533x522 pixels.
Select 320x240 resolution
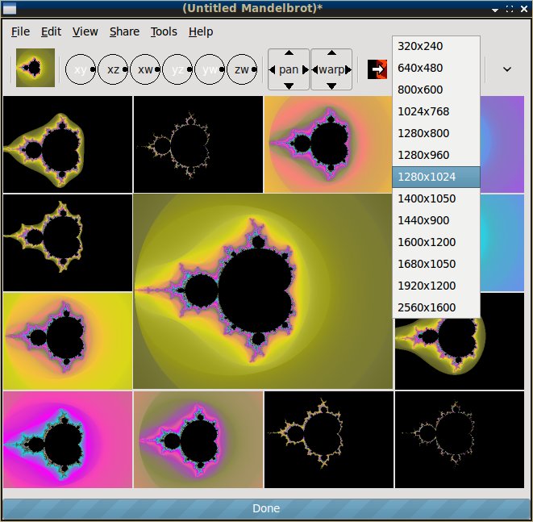point(436,46)
